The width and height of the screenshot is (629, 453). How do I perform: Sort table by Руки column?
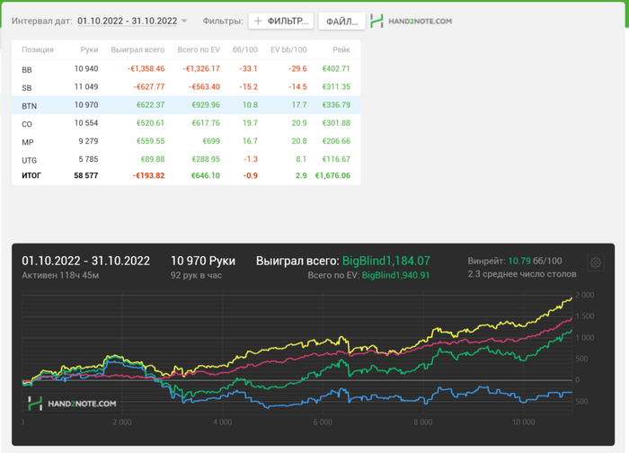coord(89,50)
